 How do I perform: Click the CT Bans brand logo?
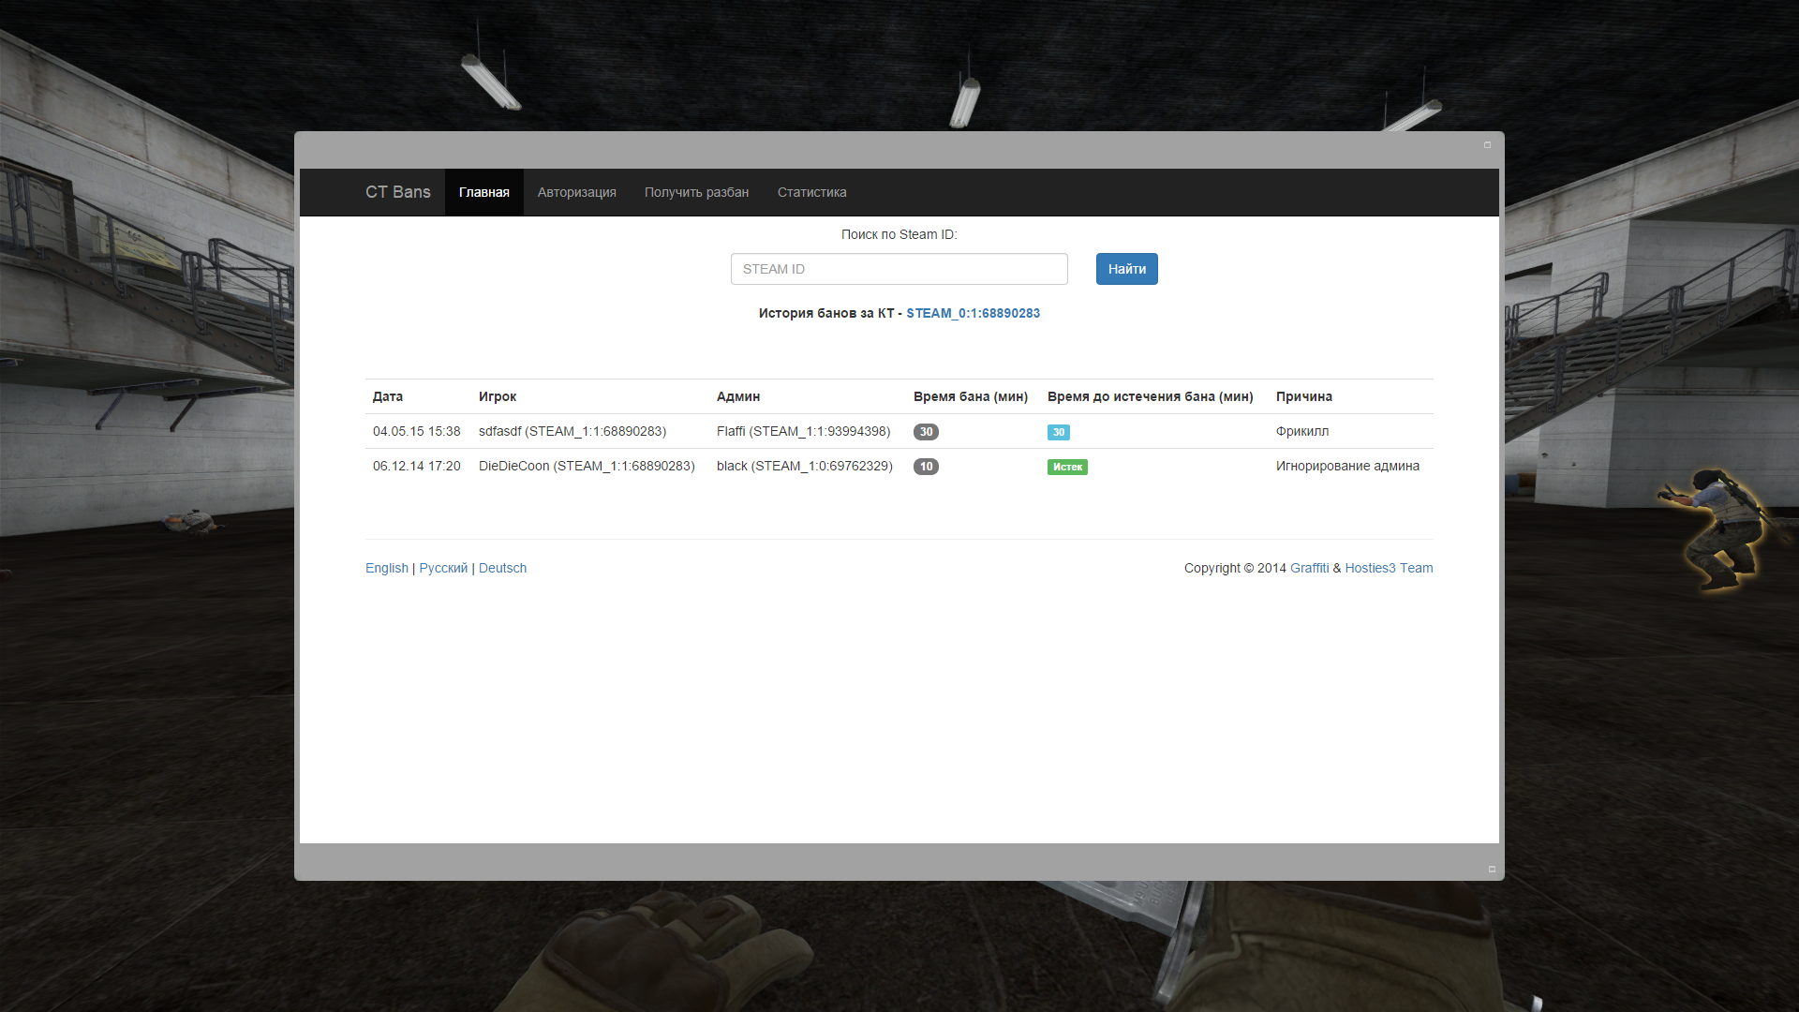click(x=397, y=192)
